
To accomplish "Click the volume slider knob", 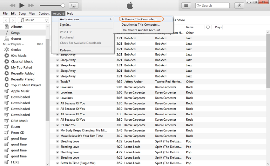I will point(63,5).
